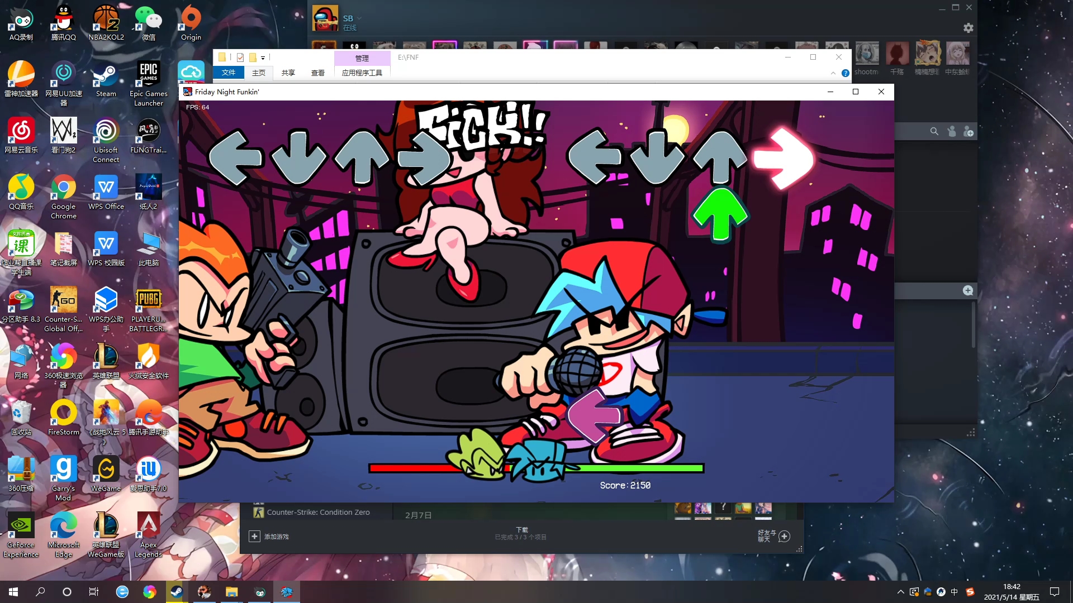
Task: Switch to the 查看 ribbon tab
Action: [x=317, y=73]
